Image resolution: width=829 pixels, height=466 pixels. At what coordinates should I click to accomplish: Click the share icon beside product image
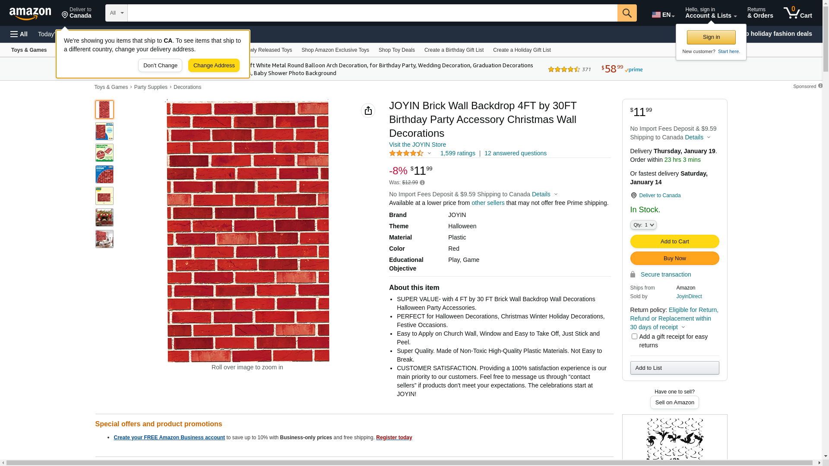368,110
